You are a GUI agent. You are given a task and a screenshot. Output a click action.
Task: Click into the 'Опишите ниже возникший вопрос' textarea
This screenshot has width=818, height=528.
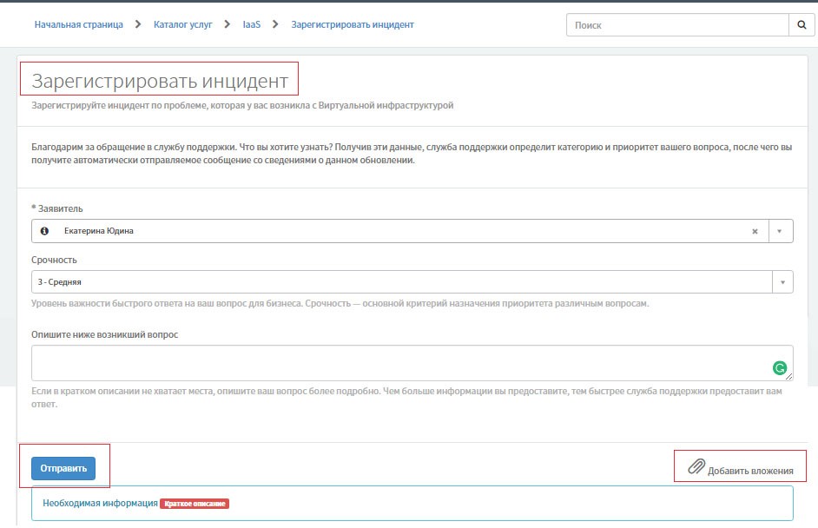pyautogui.click(x=399, y=362)
